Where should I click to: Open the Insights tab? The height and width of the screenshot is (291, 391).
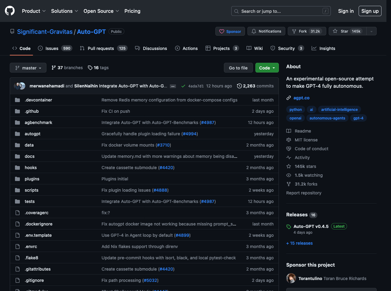[323, 48]
